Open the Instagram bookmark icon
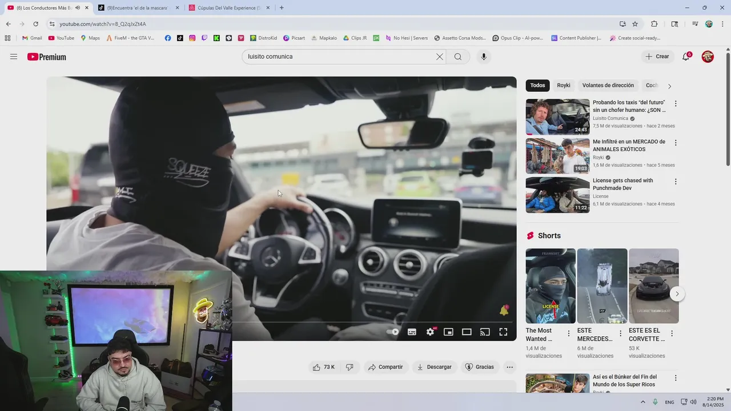The image size is (731, 411). click(x=192, y=38)
